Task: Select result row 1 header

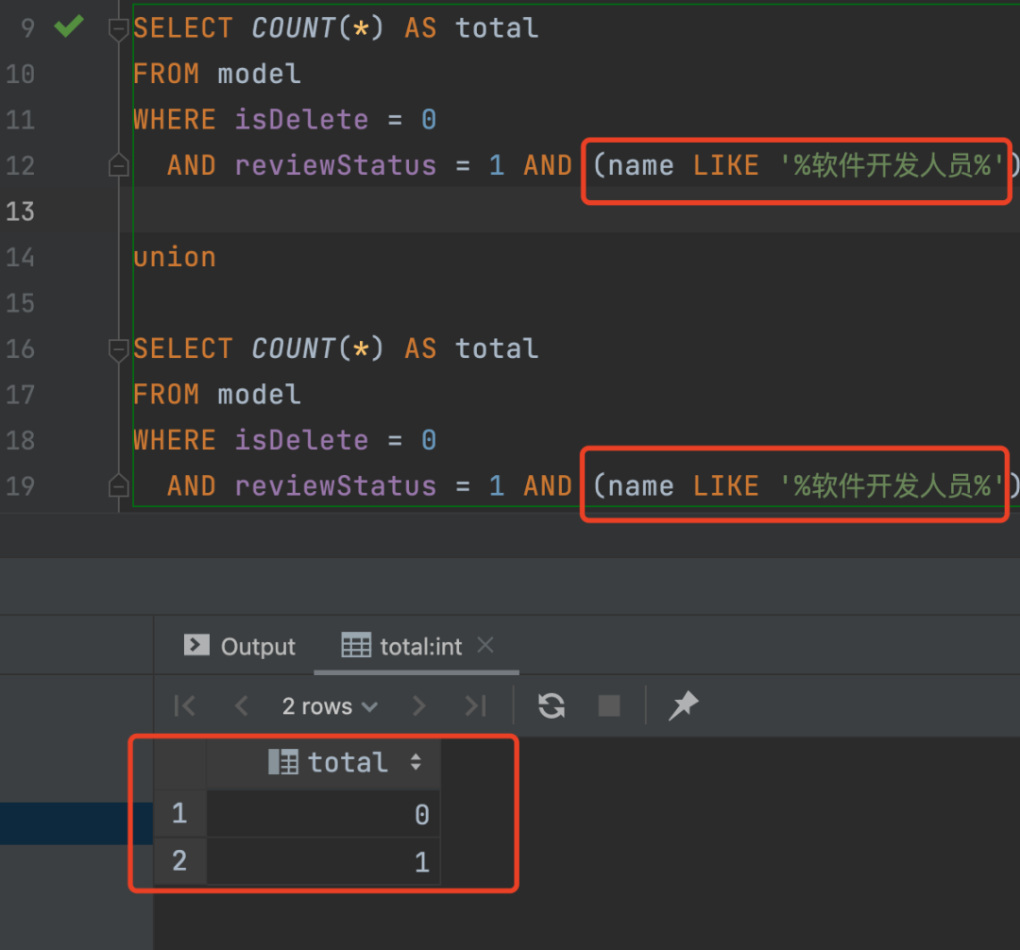Action: pyautogui.click(x=179, y=814)
